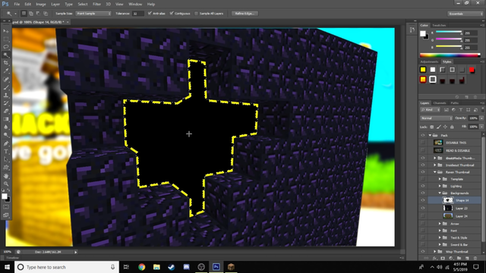Hide the Pack group layer

click(423, 135)
